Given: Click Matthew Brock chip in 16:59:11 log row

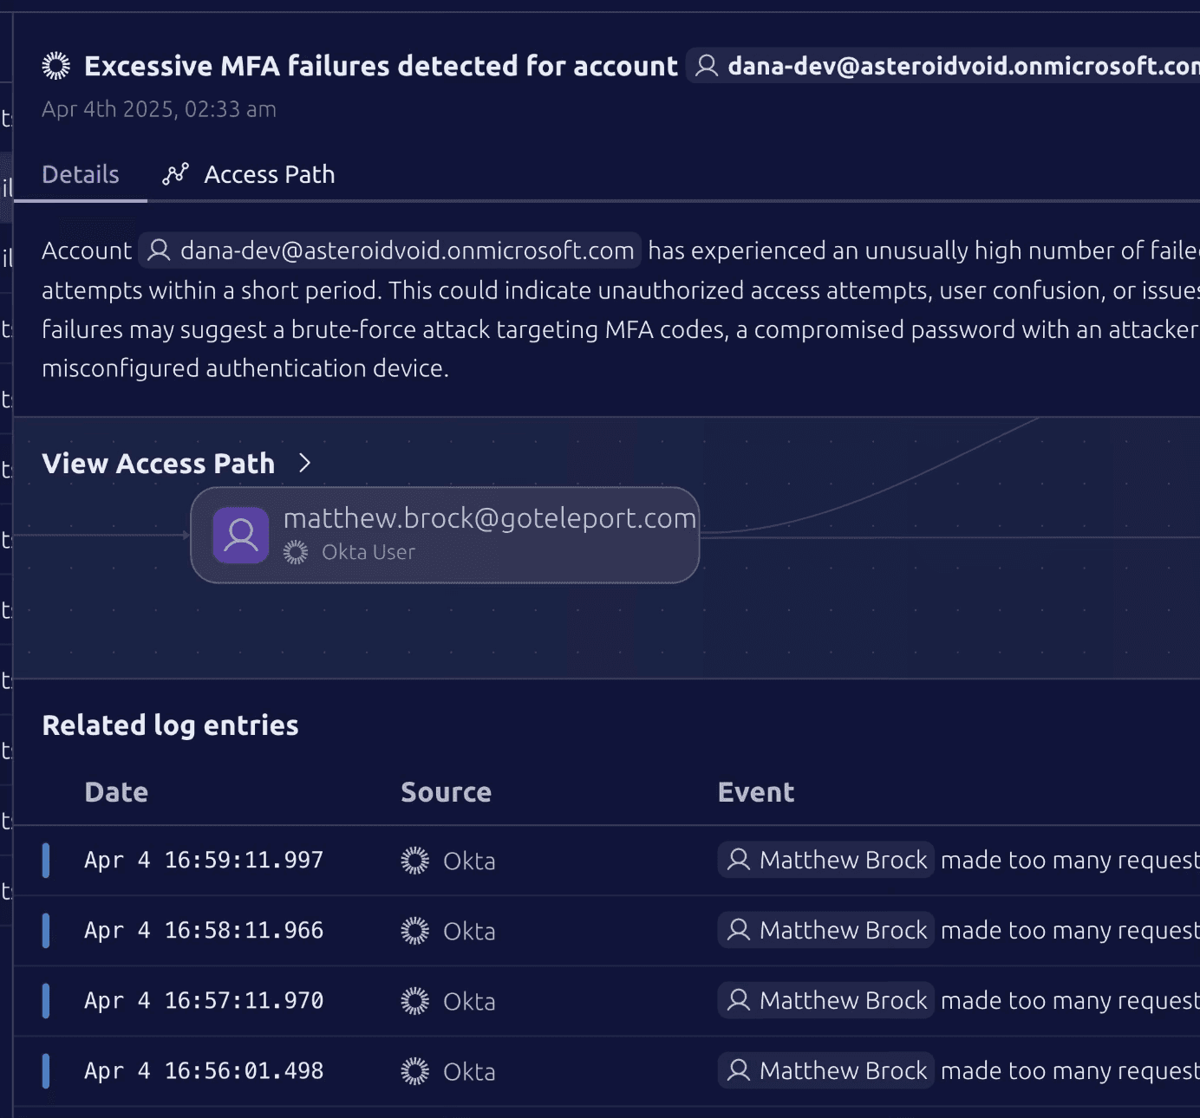Looking at the screenshot, I should 826,860.
